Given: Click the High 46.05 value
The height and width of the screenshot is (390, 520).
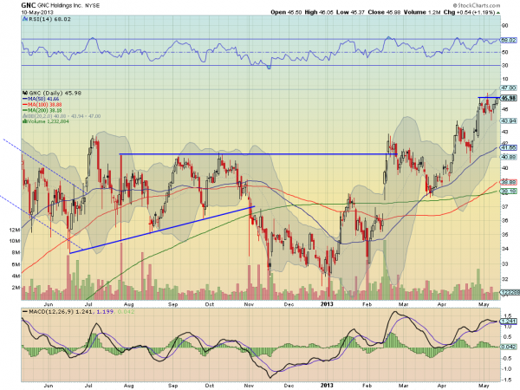Looking at the screenshot, I should coord(319,12).
